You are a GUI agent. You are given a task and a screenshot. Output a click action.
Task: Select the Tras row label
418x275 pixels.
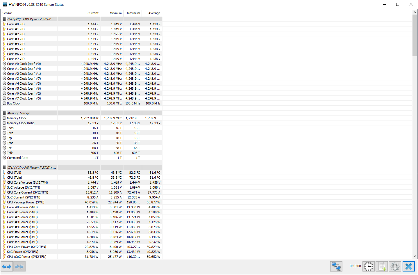10,143
